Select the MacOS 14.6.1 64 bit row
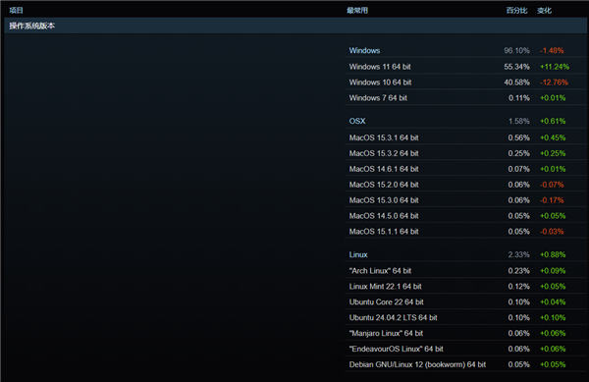Image resolution: width=589 pixels, height=382 pixels. pyautogui.click(x=465, y=169)
